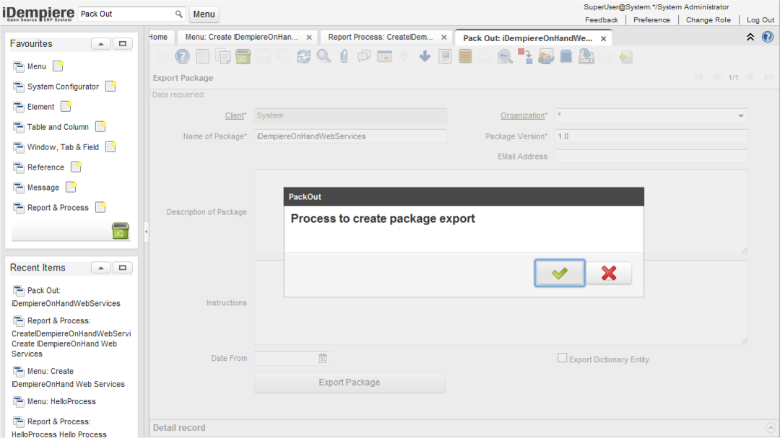Image resolution: width=780 pixels, height=438 pixels.
Task: Cancel the PackOut dialog with red X
Action: coord(609,273)
